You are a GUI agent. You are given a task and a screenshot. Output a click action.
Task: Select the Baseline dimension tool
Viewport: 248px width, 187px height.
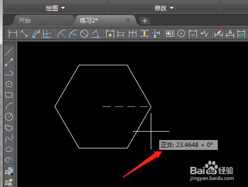click(121, 34)
